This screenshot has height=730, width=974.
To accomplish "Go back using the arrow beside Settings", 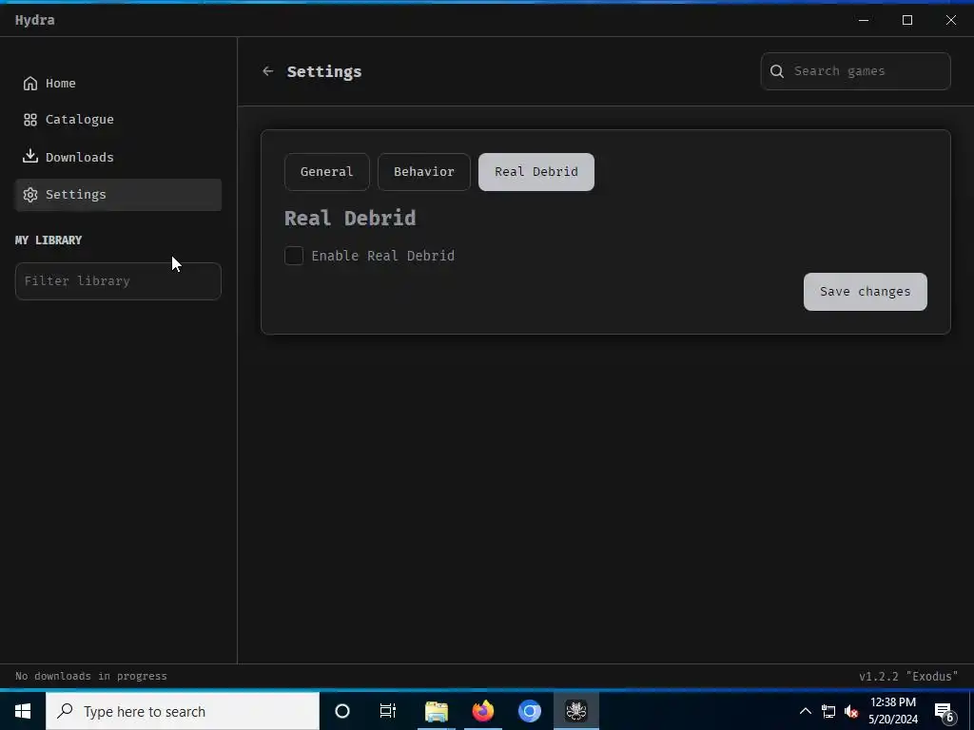I will click(x=267, y=71).
